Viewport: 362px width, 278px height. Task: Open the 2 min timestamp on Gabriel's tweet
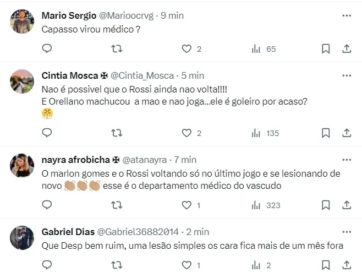198,232
